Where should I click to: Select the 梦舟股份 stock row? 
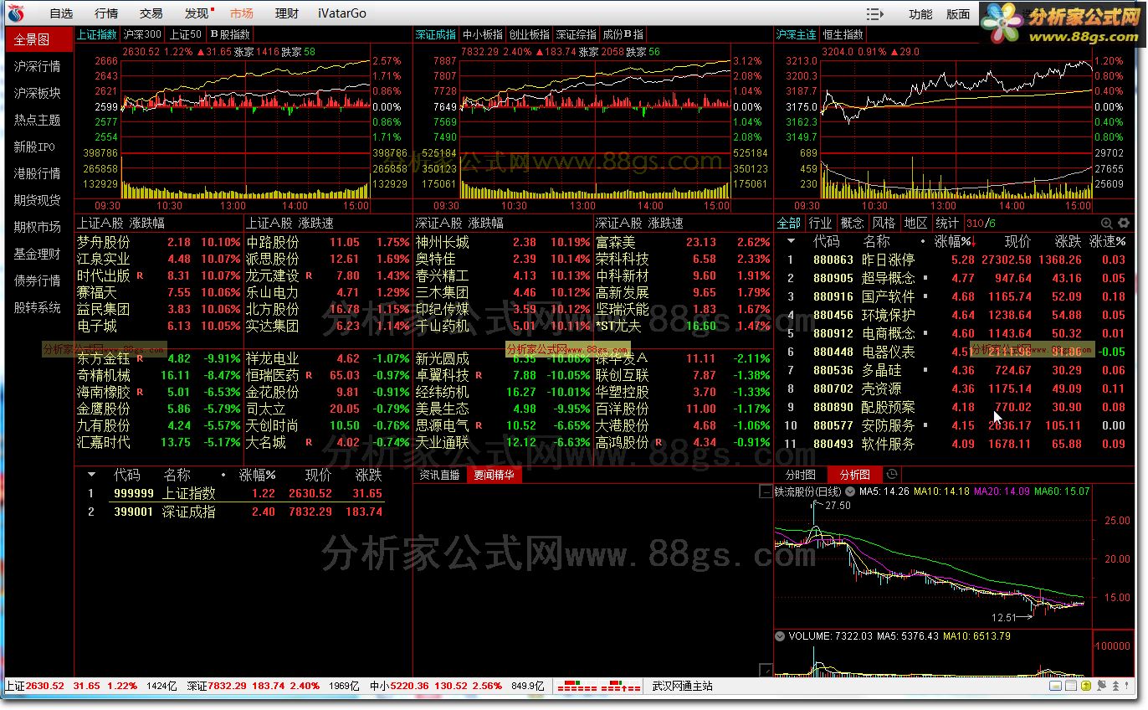click(x=159, y=242)
